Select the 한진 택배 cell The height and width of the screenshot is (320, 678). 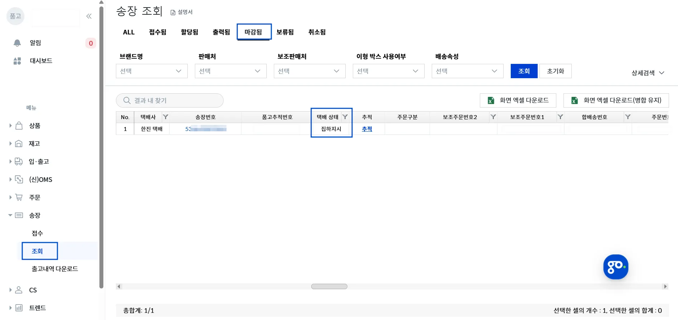(x=152, y=129)
